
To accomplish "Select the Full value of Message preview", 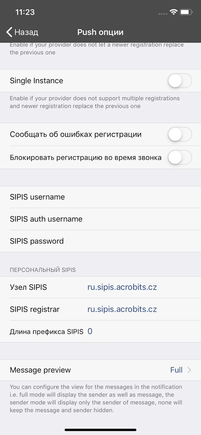I will click(x=176, y=370).
